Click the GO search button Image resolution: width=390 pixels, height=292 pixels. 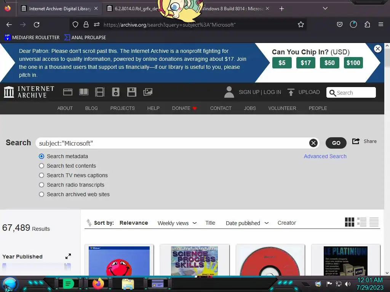click(336, 143)
